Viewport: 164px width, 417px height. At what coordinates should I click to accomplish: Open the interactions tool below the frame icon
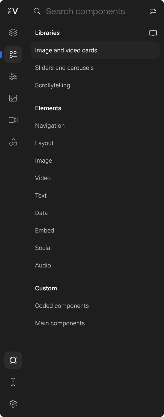13,382
